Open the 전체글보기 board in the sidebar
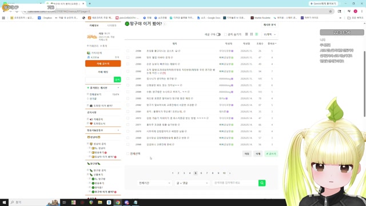Image resolution: width=366 pixels, height=206 pixels. coord(96,94)
